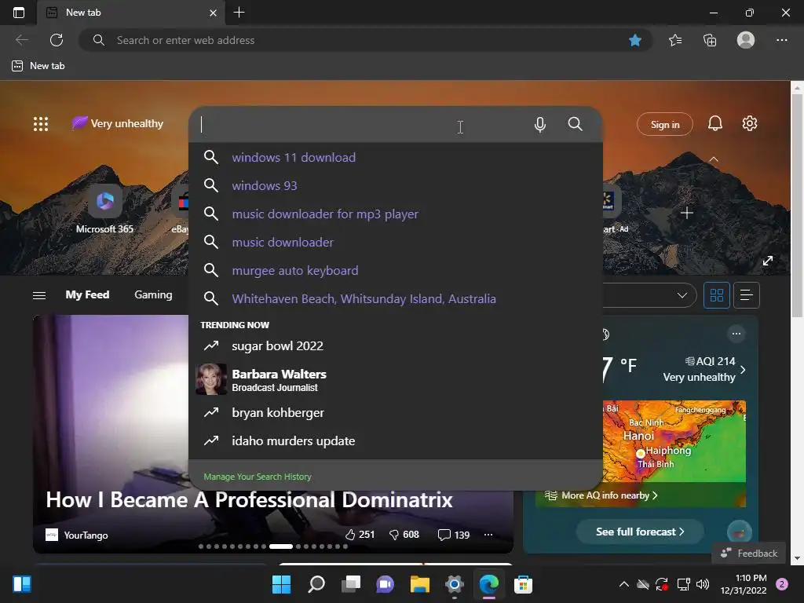
Task: Click the New tab favorites bar item
Action: point(38,66)
